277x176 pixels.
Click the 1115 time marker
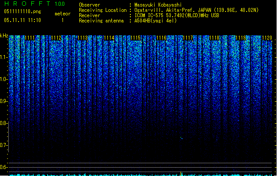pyautogui.click(x=135, y=37)
